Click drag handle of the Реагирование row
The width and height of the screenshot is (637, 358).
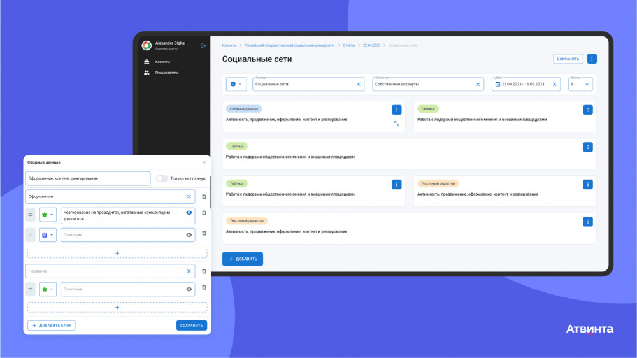[31, 215]
